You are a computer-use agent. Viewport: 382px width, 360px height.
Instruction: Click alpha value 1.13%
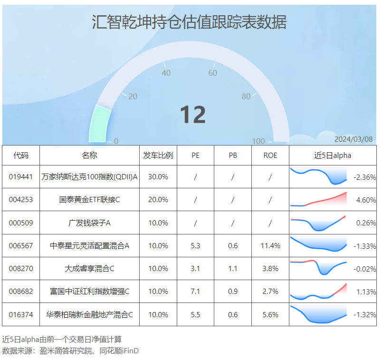click(366, 292)
